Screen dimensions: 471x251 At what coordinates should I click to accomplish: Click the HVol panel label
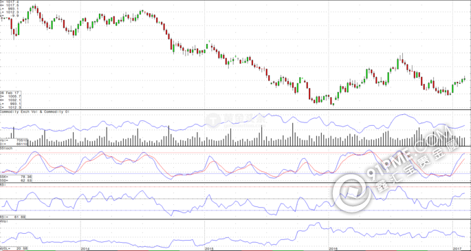click(x=3, y=221)
